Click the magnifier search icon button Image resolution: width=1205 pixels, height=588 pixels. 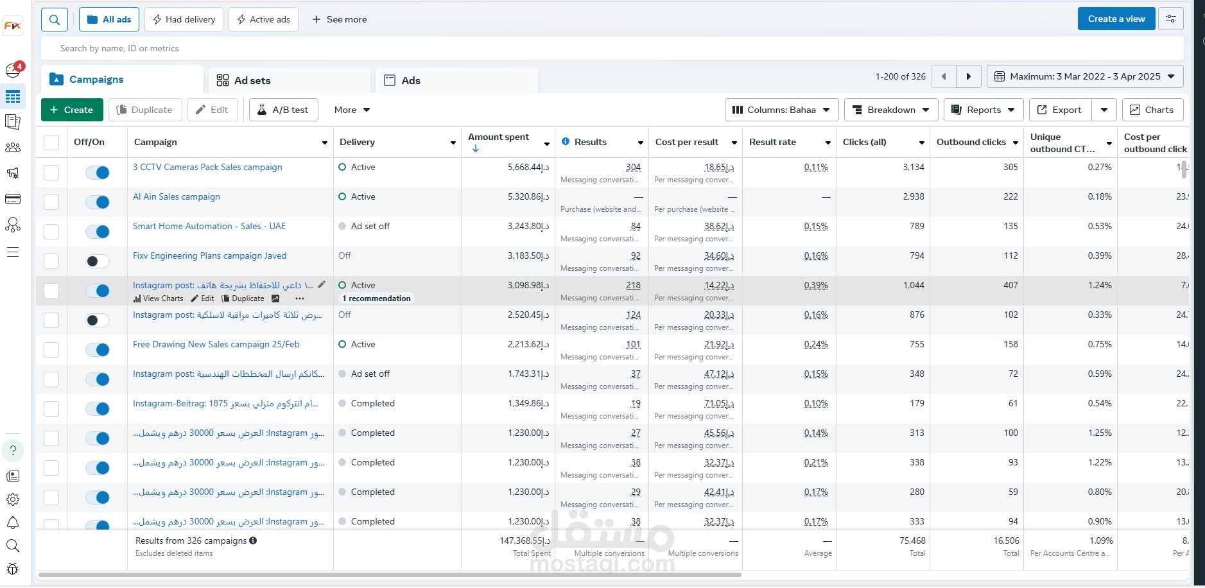[x=55, y=19]
